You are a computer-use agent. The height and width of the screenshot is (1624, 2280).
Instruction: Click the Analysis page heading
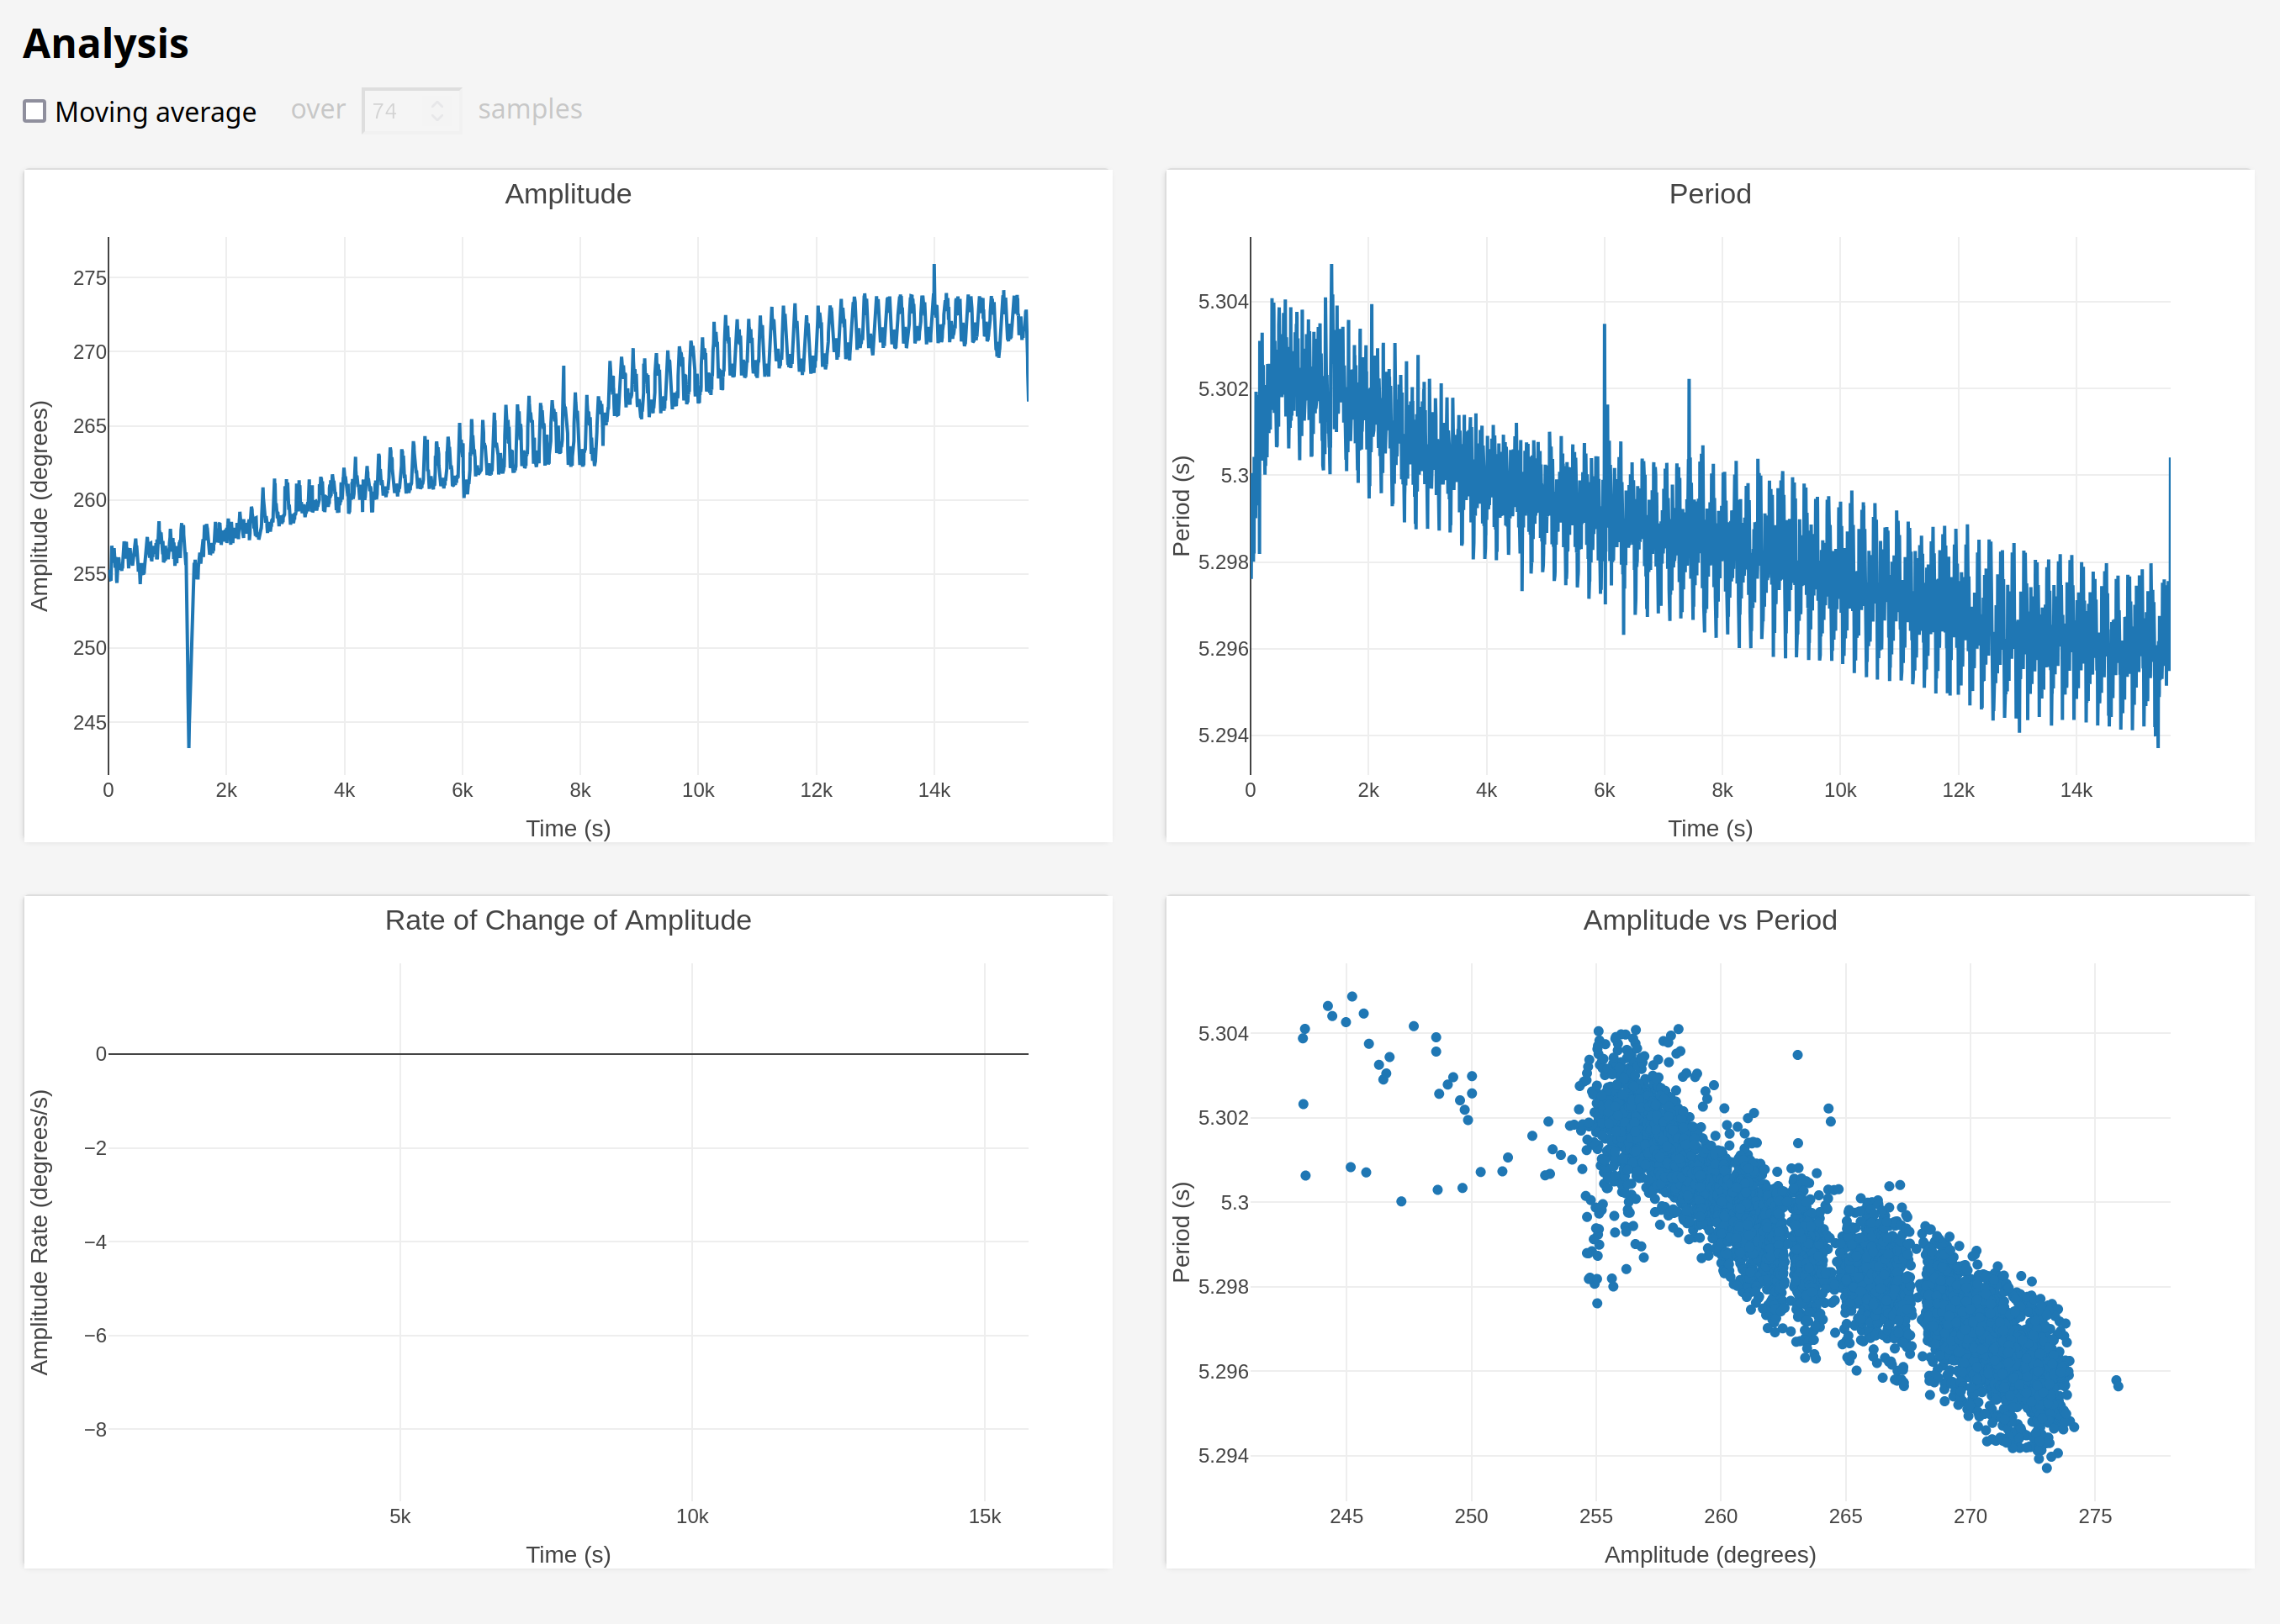(105, 44)
